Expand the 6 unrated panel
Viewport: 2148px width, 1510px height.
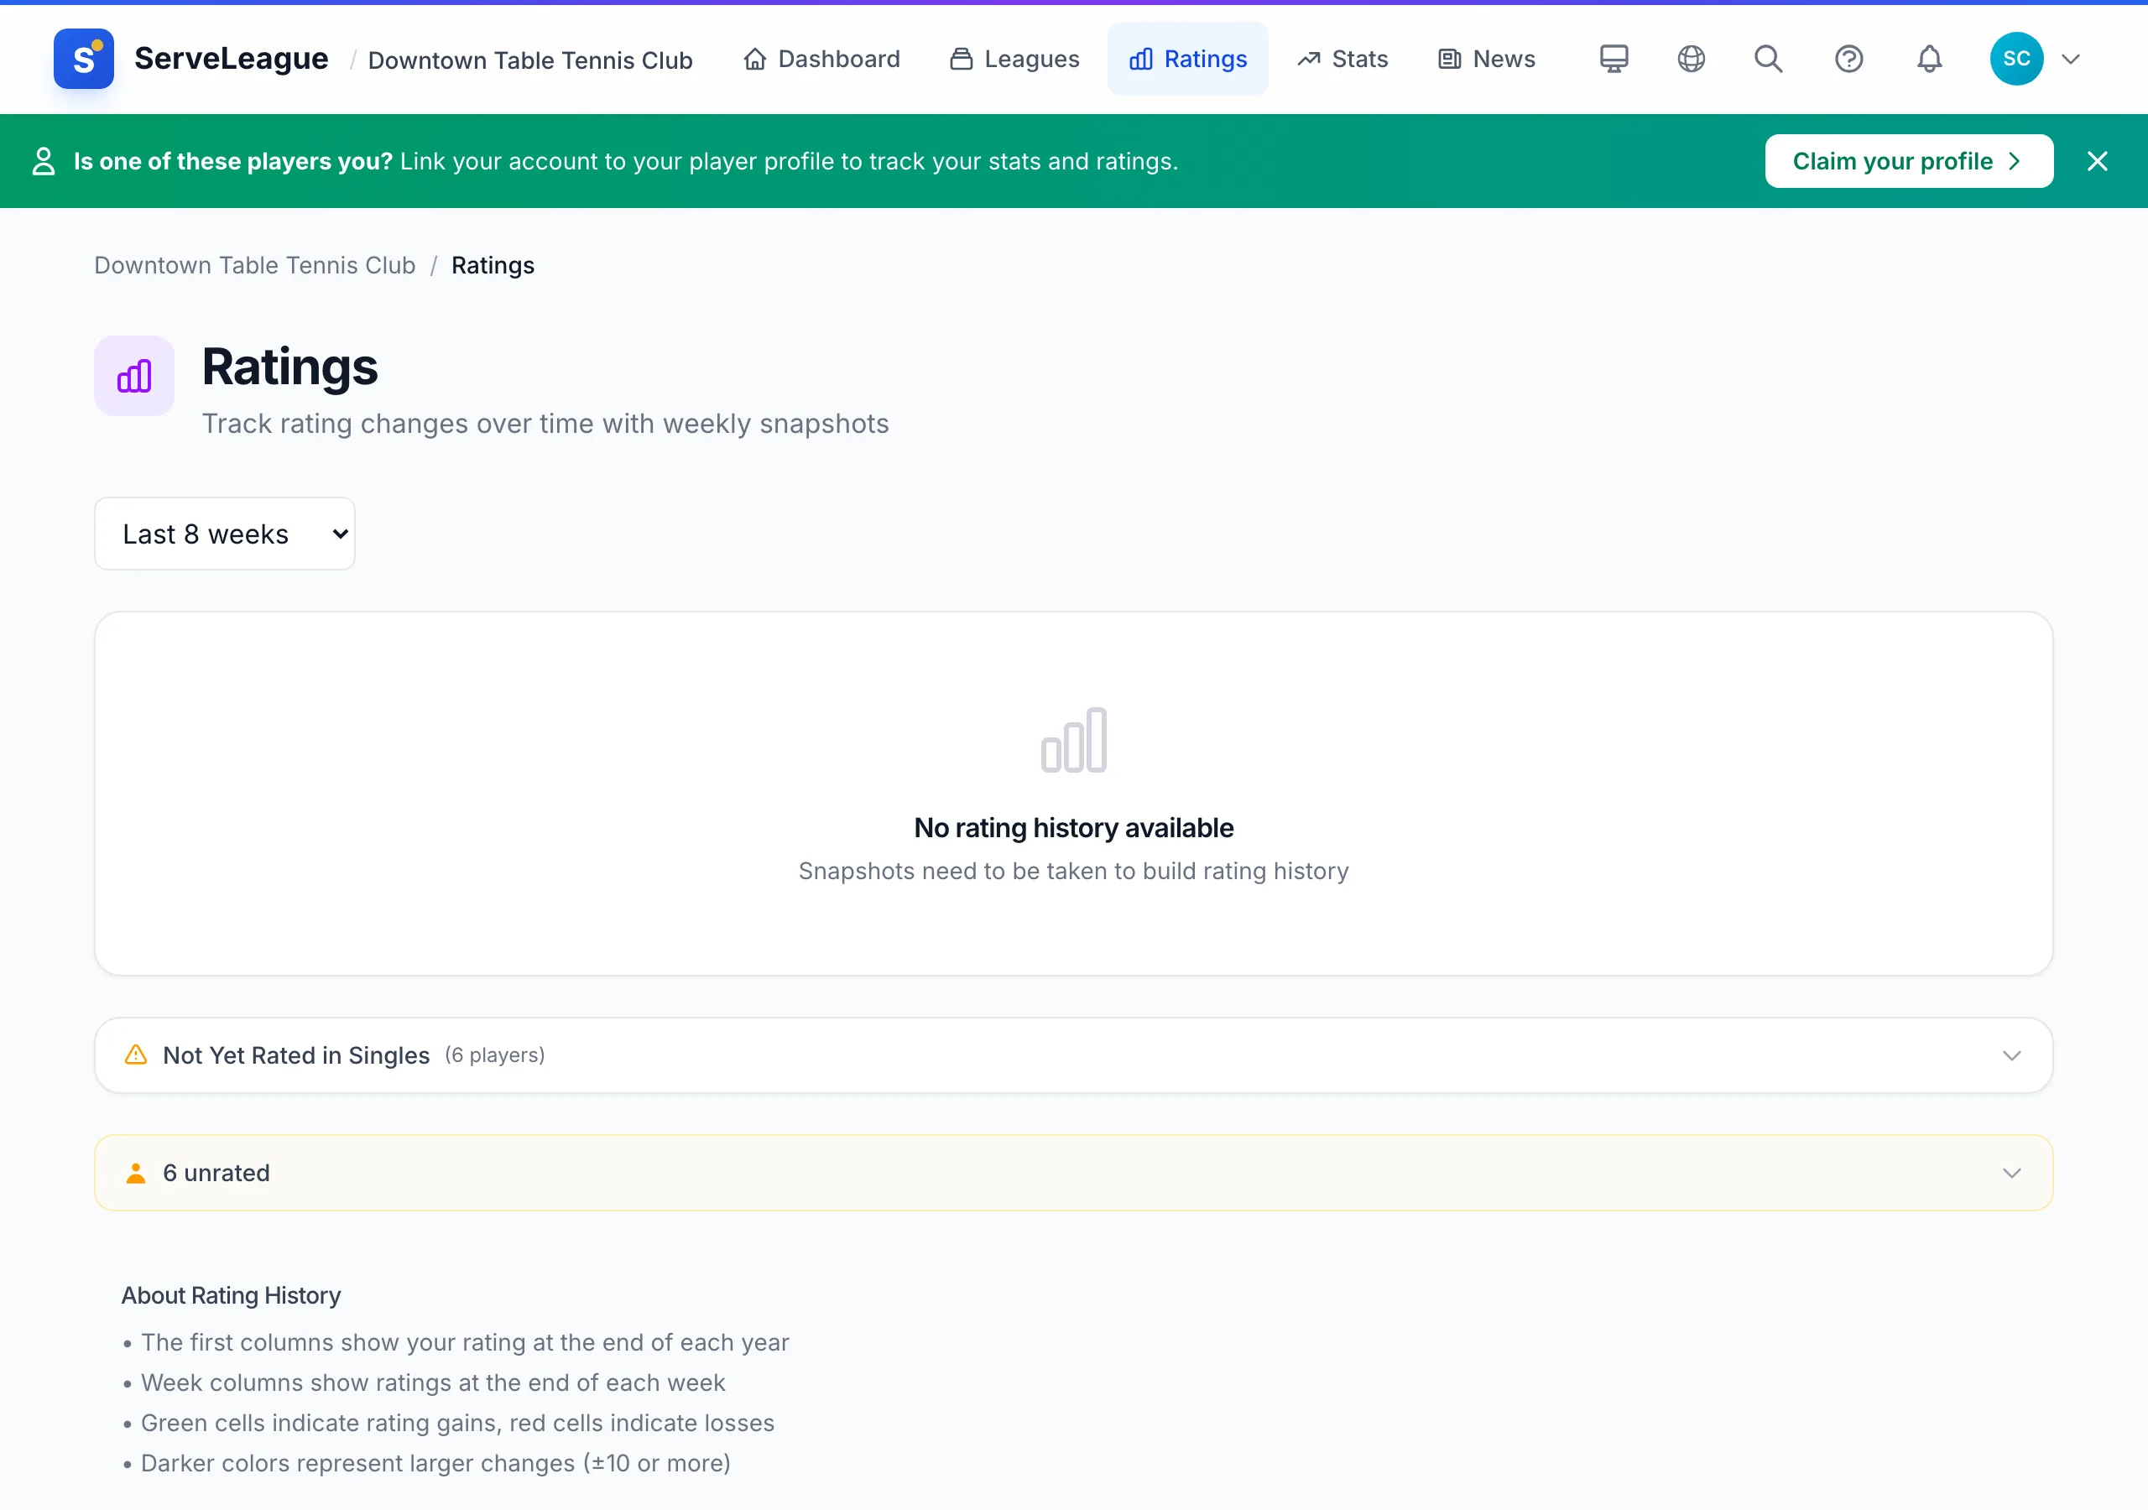1073,1172
